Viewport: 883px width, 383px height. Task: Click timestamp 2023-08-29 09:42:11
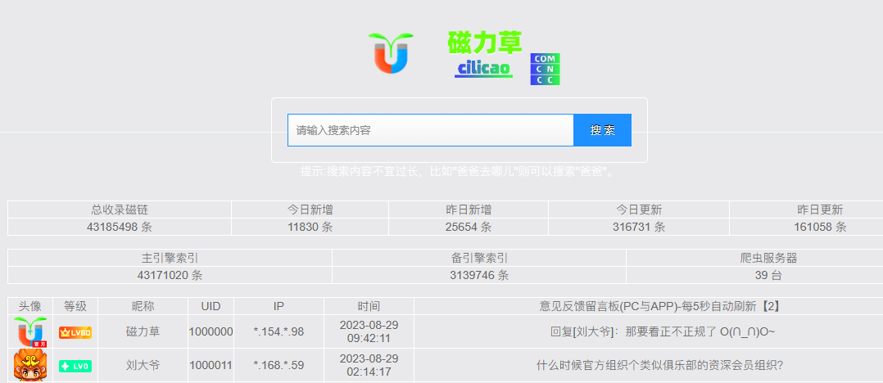tap(369, 331)
